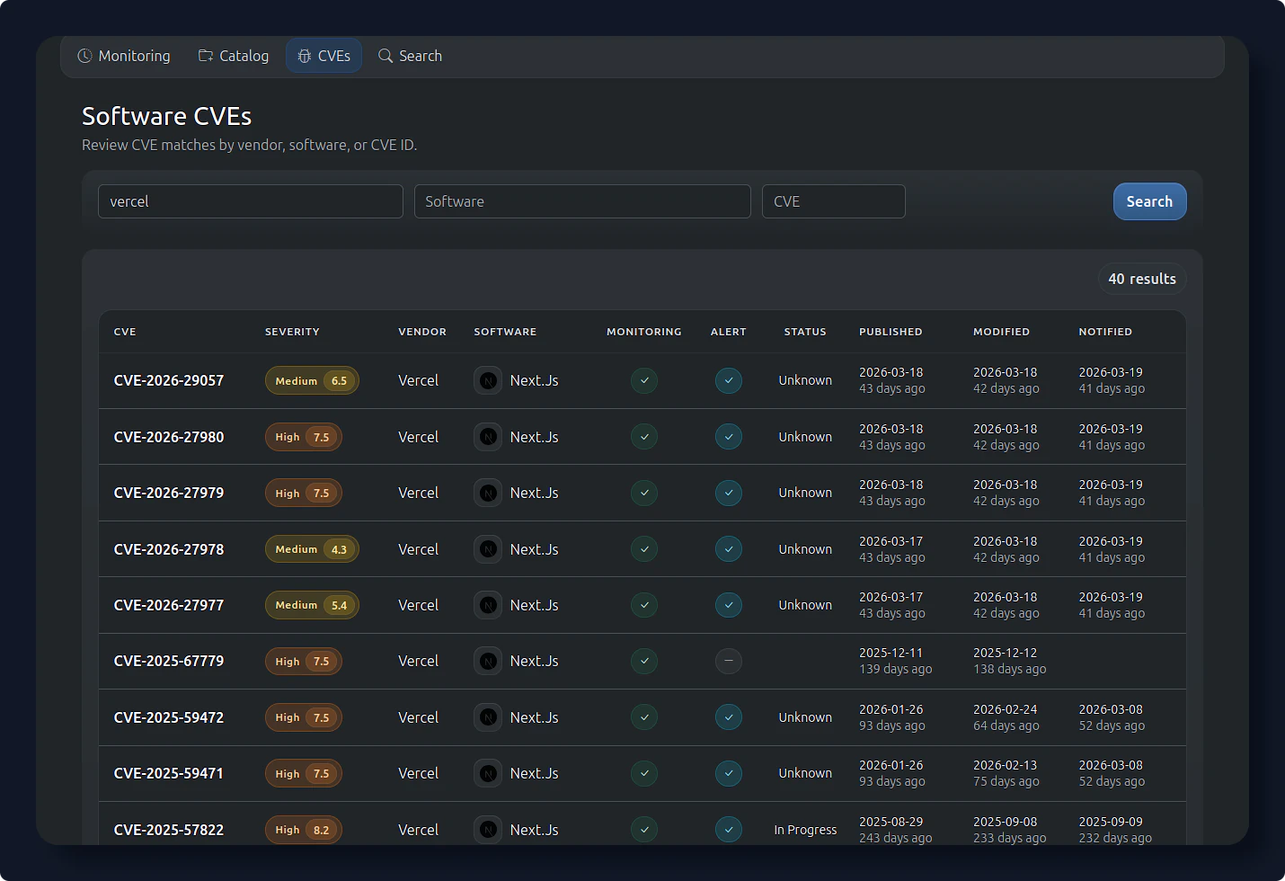Screen dimensions: 1285x881
Task: Click monitoring check icon for CVE-2026-27977
Action: point(644,605)
